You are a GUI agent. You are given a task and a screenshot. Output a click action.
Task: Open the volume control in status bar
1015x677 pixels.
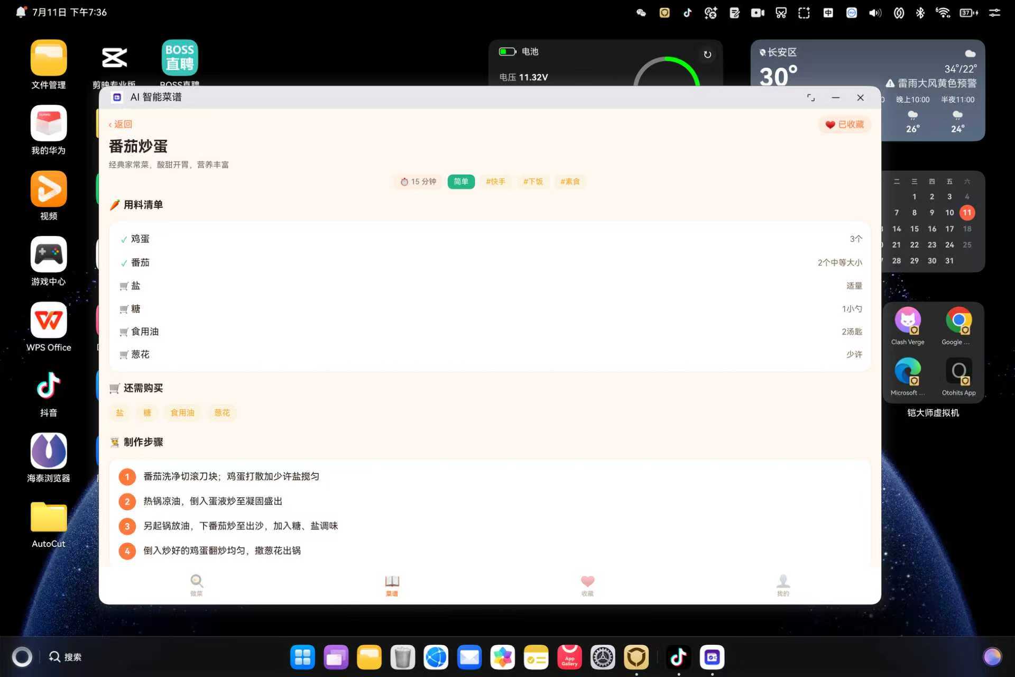point(875,13)
